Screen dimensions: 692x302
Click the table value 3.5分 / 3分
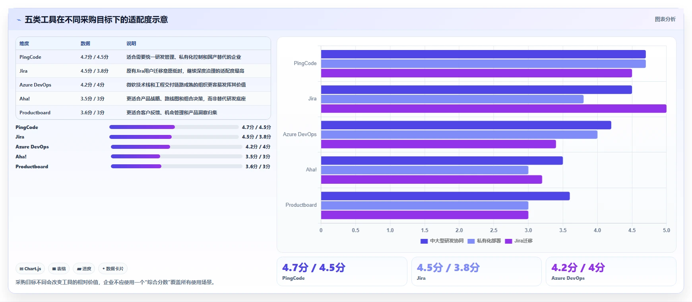pyautogui.click(x=93, y=98)
